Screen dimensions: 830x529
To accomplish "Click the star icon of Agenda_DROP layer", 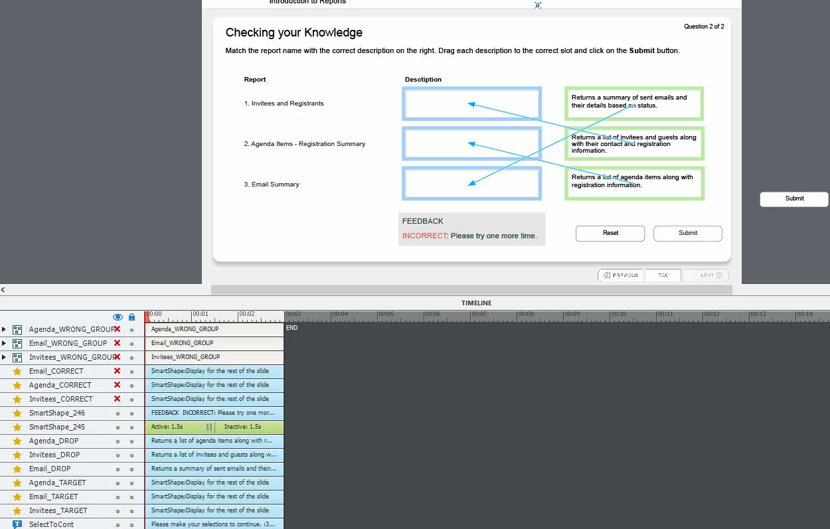I will click(x=17, y=441).
